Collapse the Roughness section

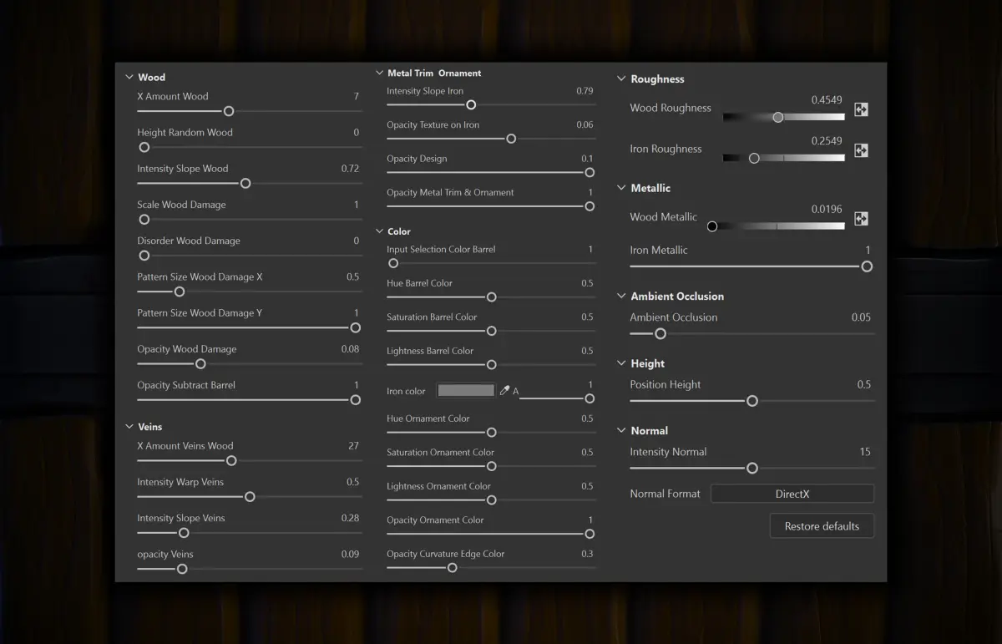click(x=621, y=79)
